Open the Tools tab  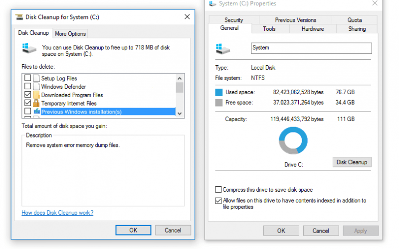[269, 29]
